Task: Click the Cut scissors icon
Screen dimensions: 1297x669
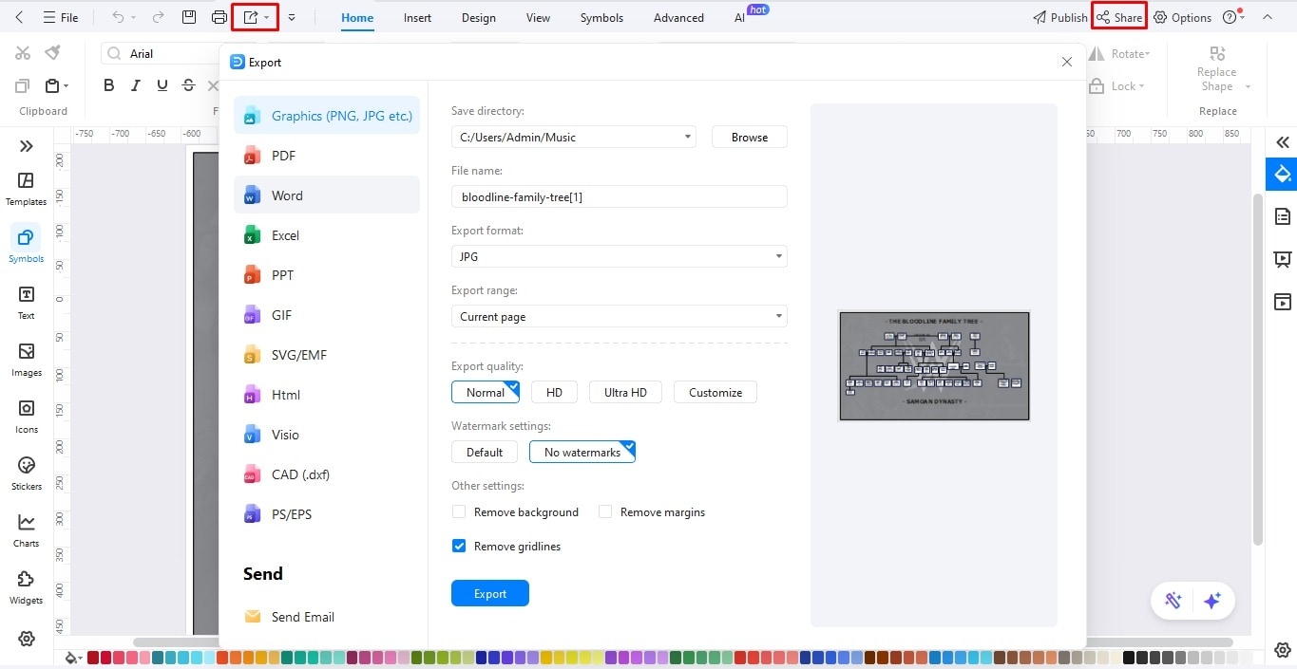Action: tap(23, 53)
